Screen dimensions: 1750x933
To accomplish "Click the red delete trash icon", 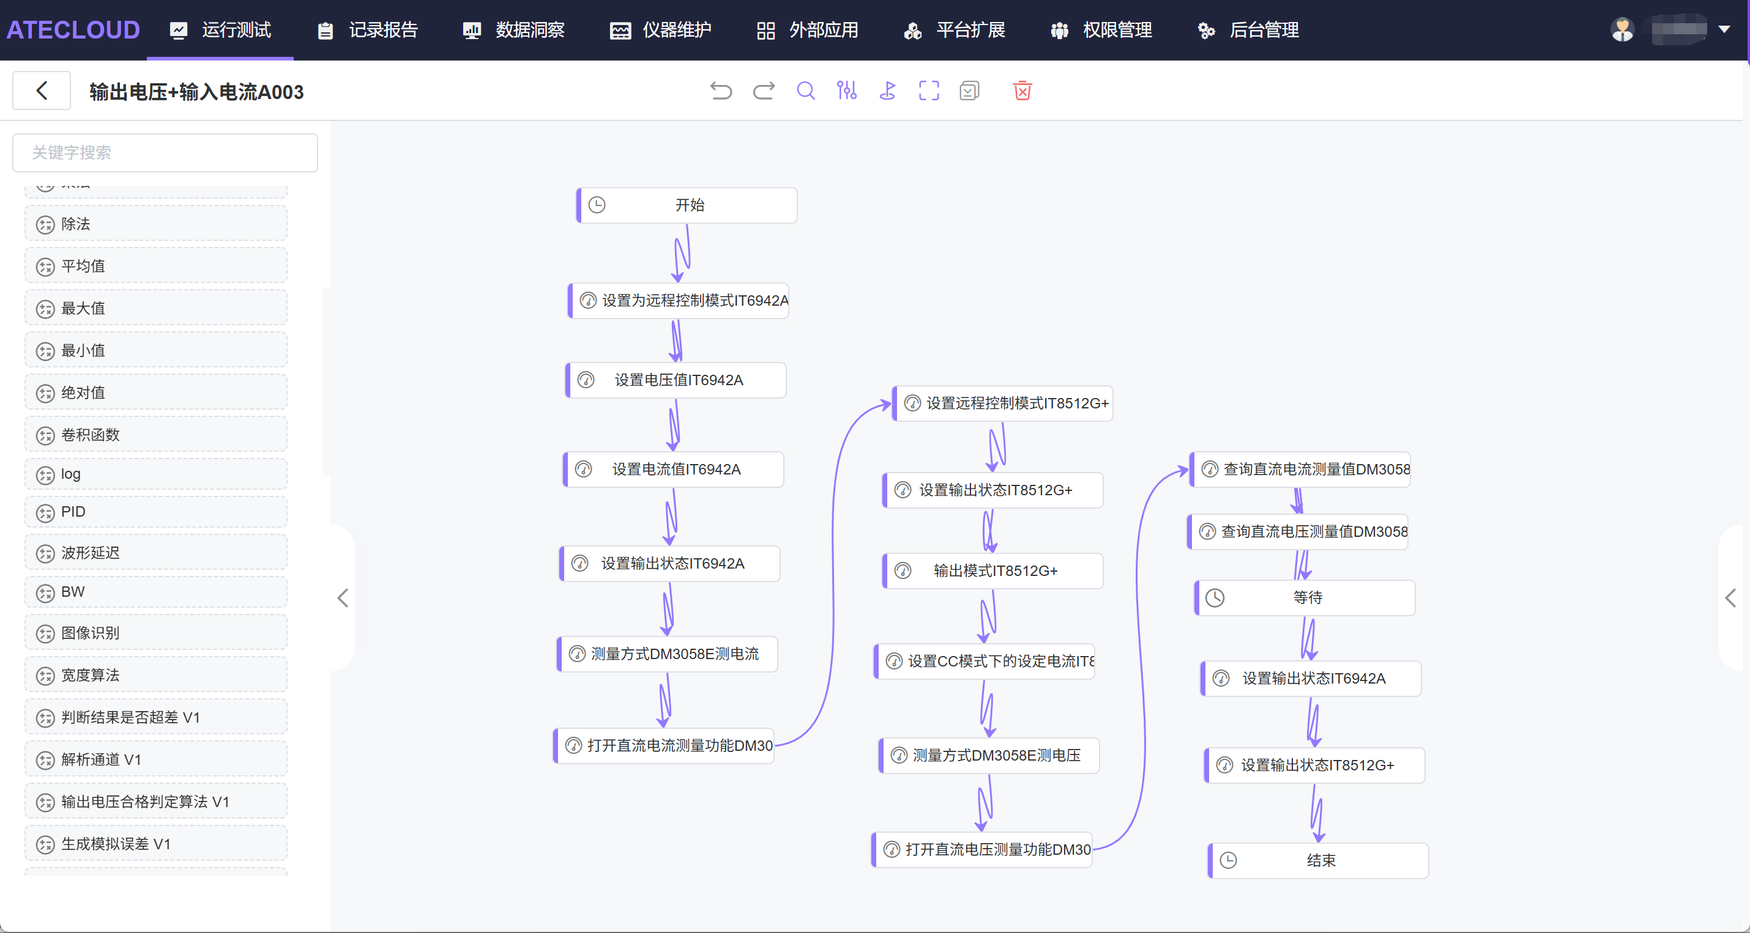I will [1022, 90].
